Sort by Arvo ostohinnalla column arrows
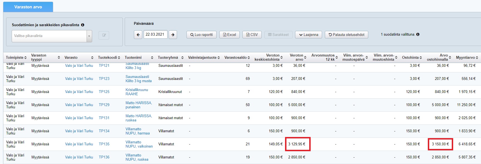481x164 pixels. click(450, 58)
